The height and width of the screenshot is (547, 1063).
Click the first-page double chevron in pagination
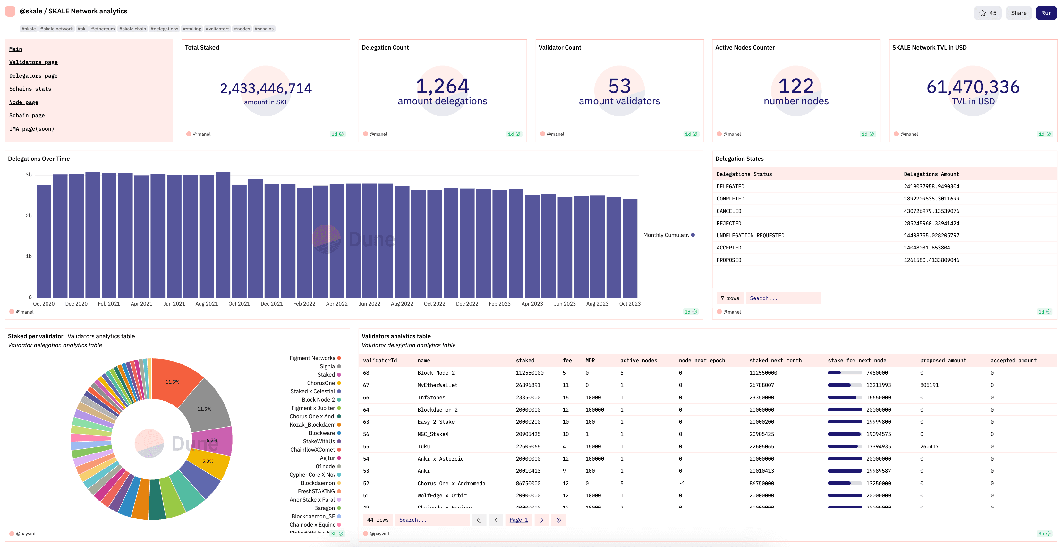point(479,520)
